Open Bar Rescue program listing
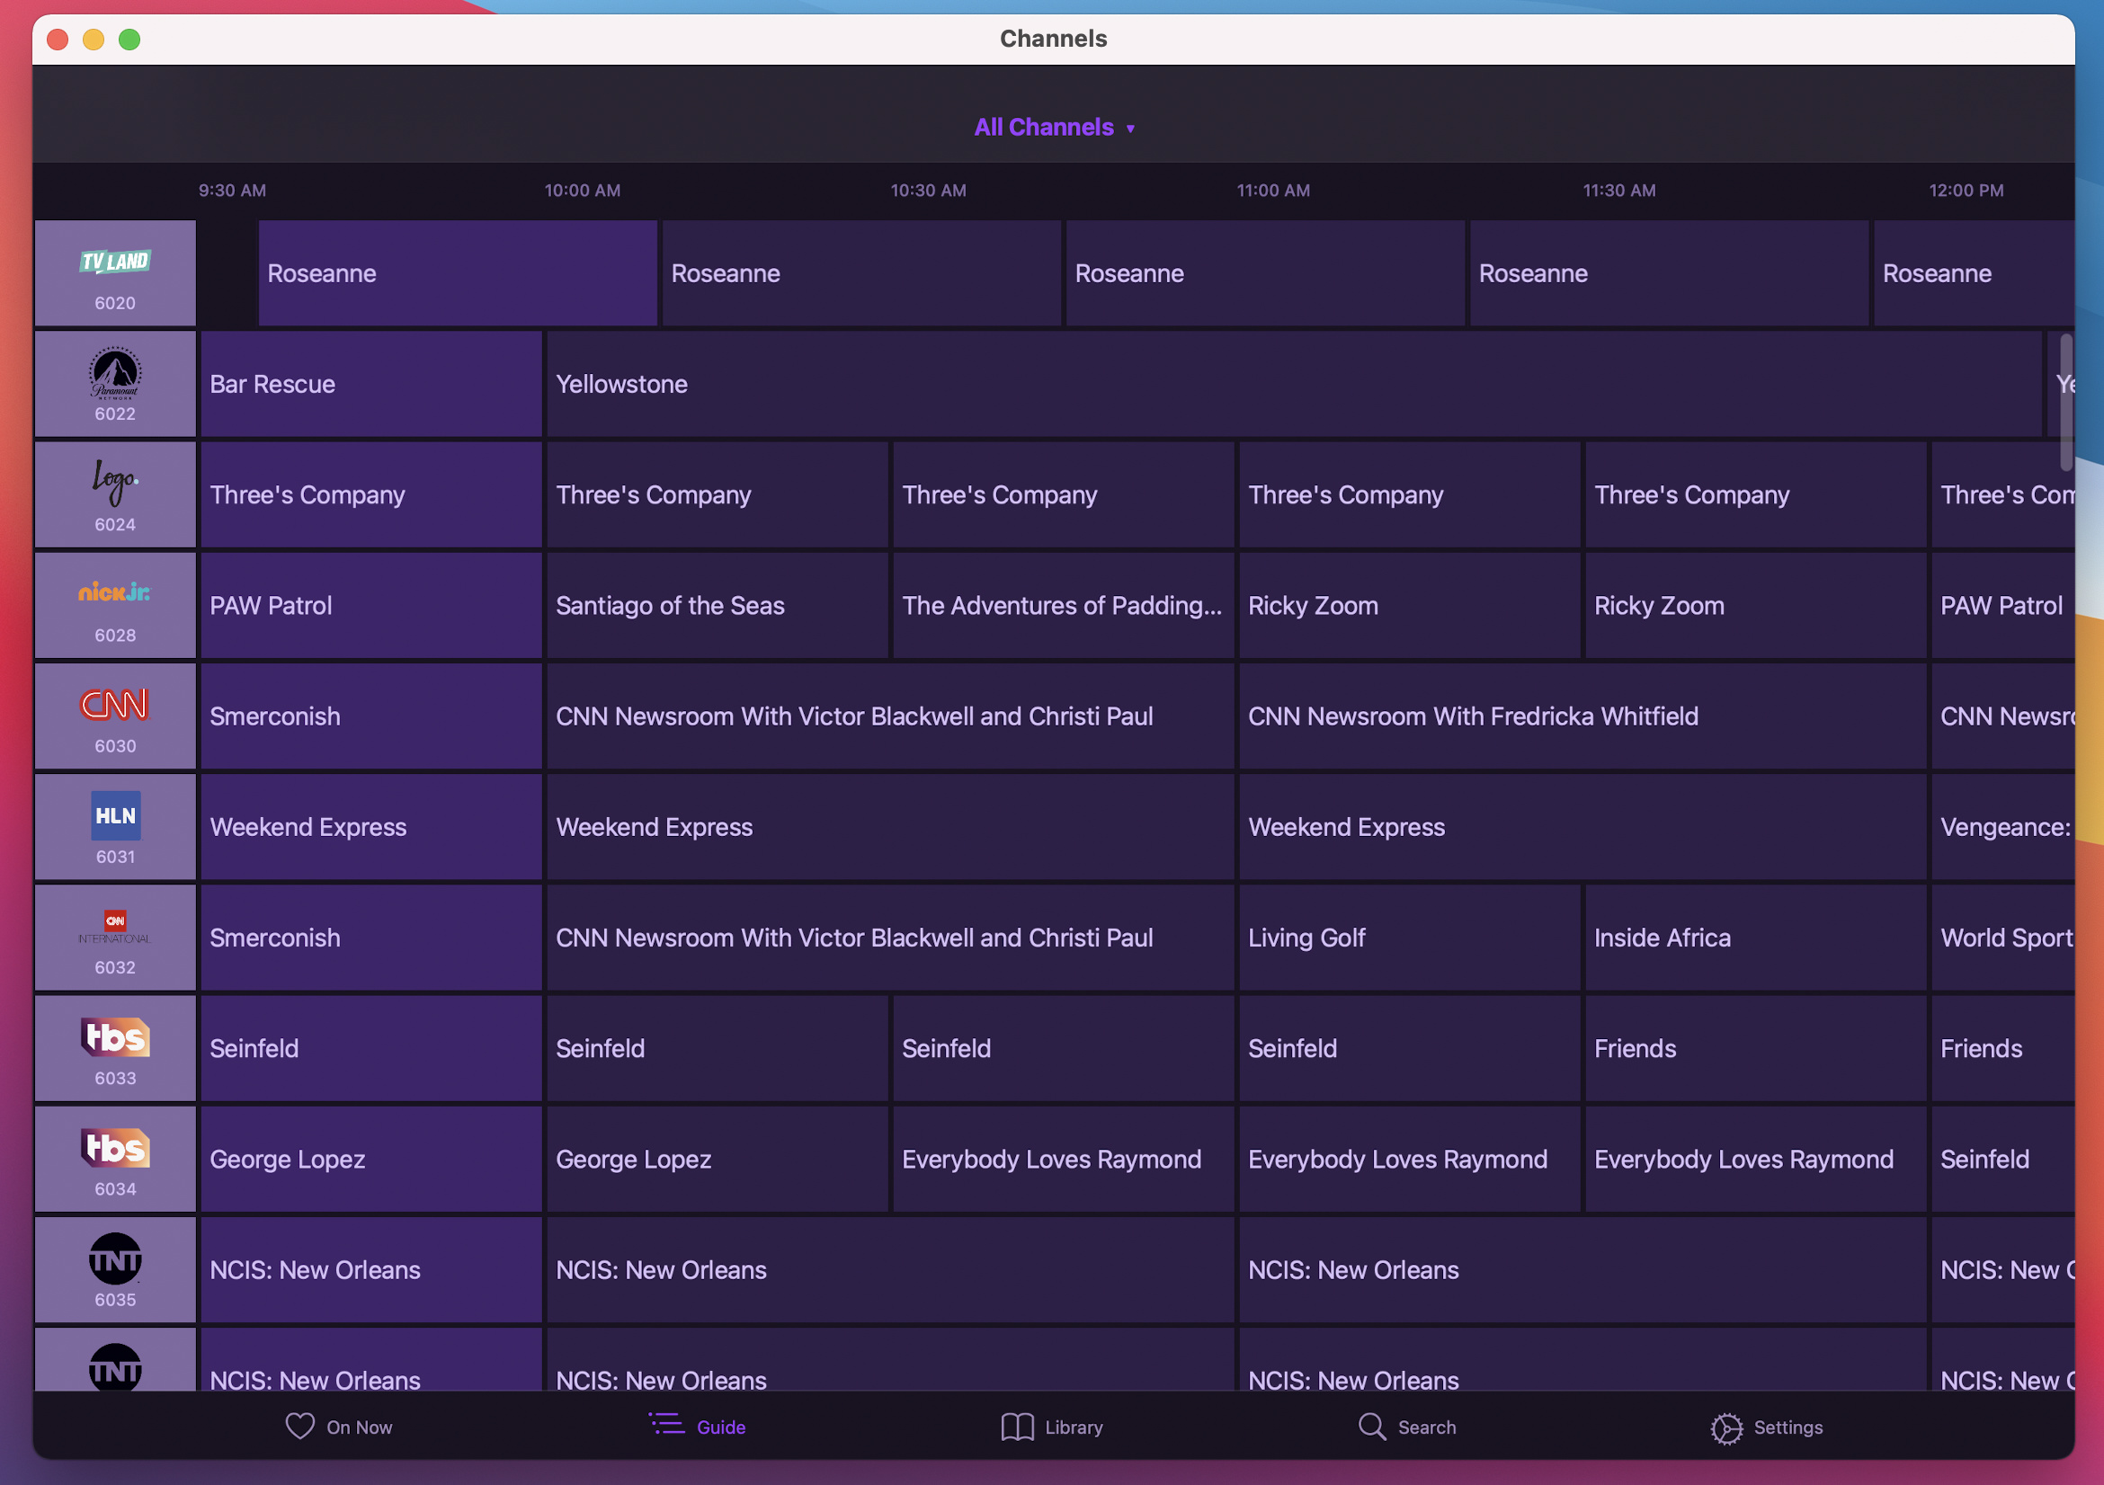The height and width of the screenshot is (1485, 2104). pyautogui.click(x=370, y=384)
